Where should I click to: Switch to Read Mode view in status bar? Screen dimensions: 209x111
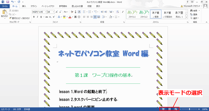[x=163, y=109]
